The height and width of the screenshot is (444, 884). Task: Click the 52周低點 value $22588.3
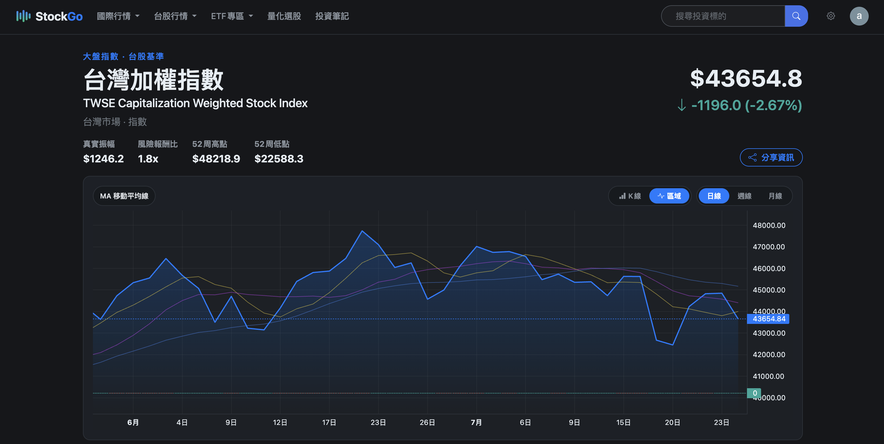tap(279, 159)
